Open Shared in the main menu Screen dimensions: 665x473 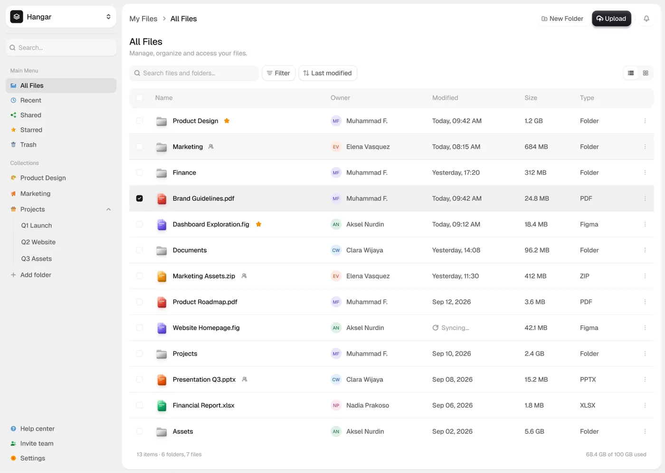[x=61, y=115]
